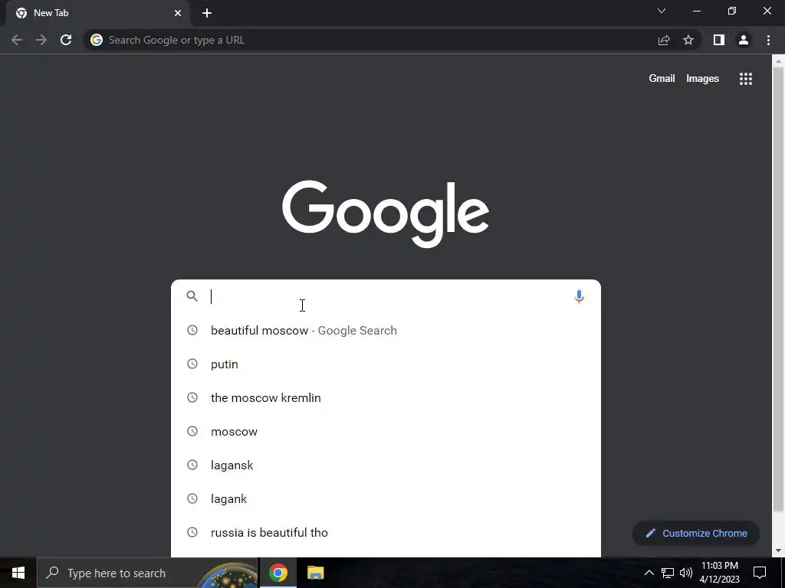The height and width of the screenshot is (588, 785).
Task: Open Chrome from the taskbar
Action: (278, 573)
